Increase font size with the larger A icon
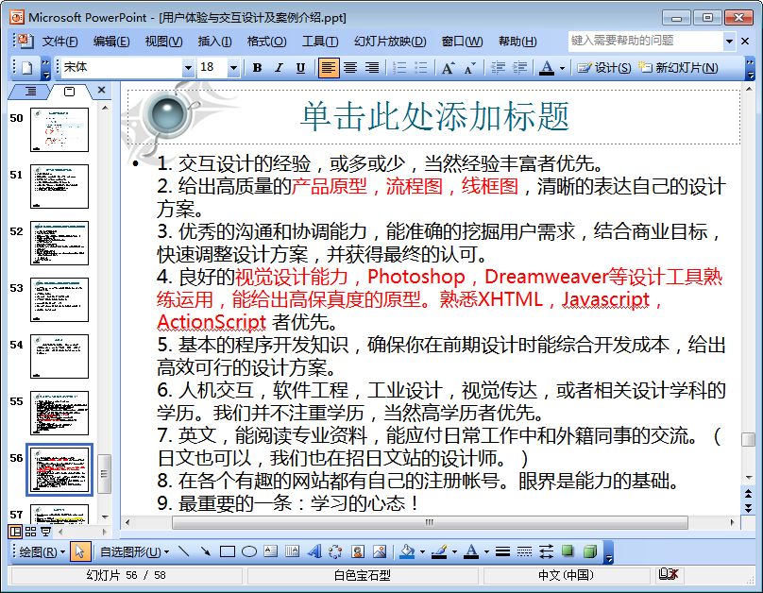763x593 pixels. pyautogui.click(x=449, y=68)
